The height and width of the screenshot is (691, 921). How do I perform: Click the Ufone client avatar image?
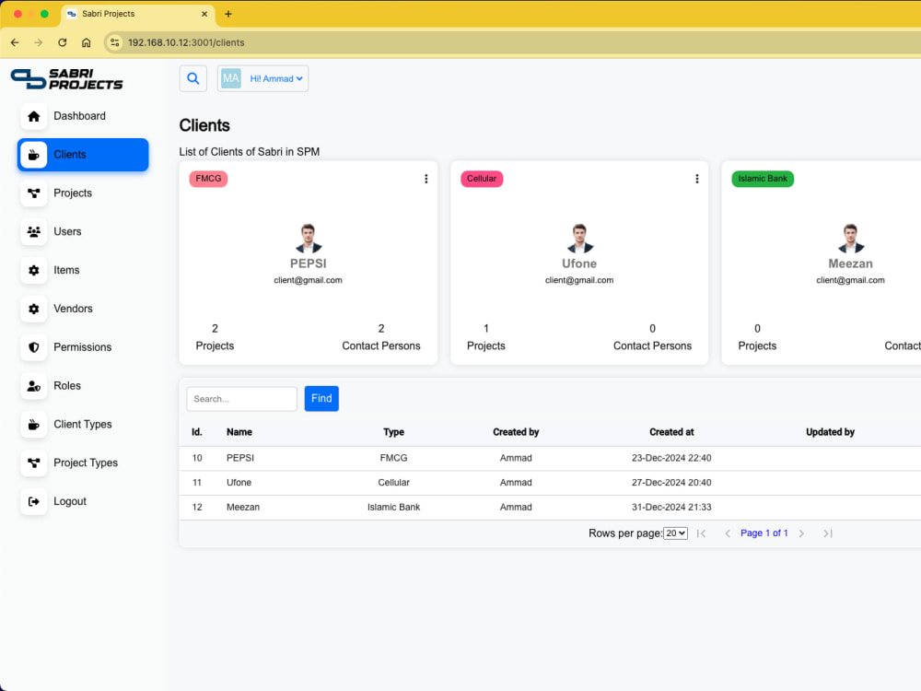(x=579, y=238)
